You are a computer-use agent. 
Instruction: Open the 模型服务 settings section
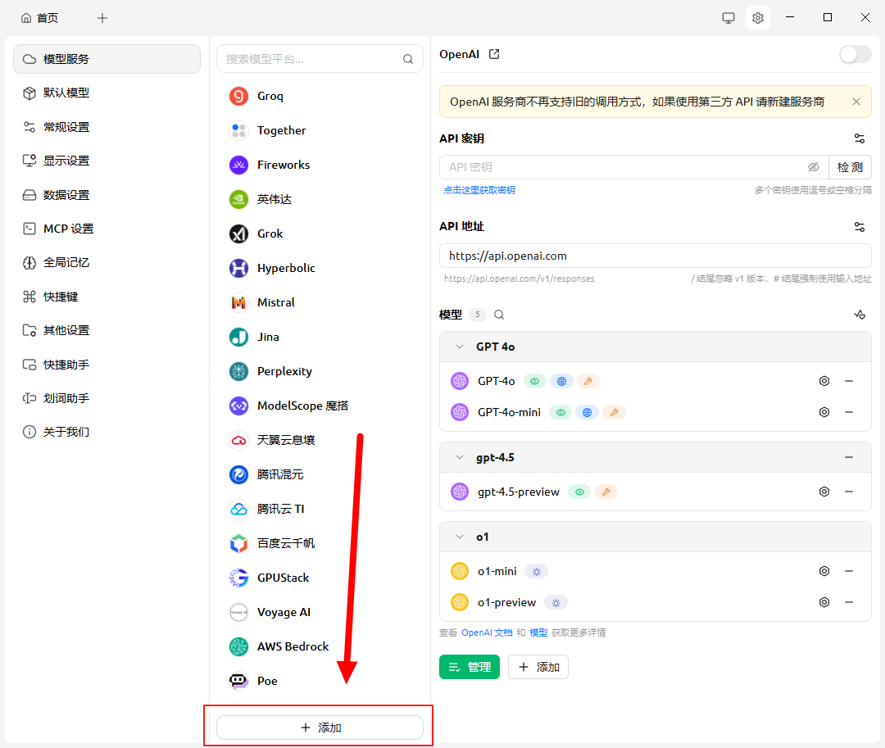click(x=107, y=59)
